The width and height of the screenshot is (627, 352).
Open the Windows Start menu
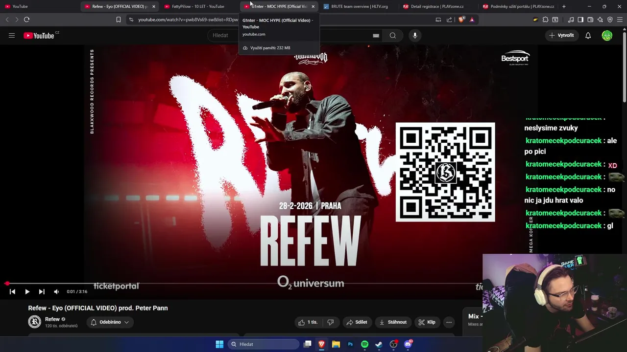(219, 344)
